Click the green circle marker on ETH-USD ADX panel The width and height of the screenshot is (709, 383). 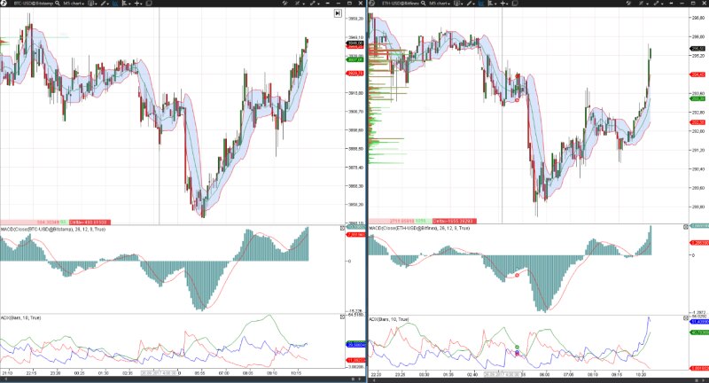pyautogui.click(x=518, y=348)
